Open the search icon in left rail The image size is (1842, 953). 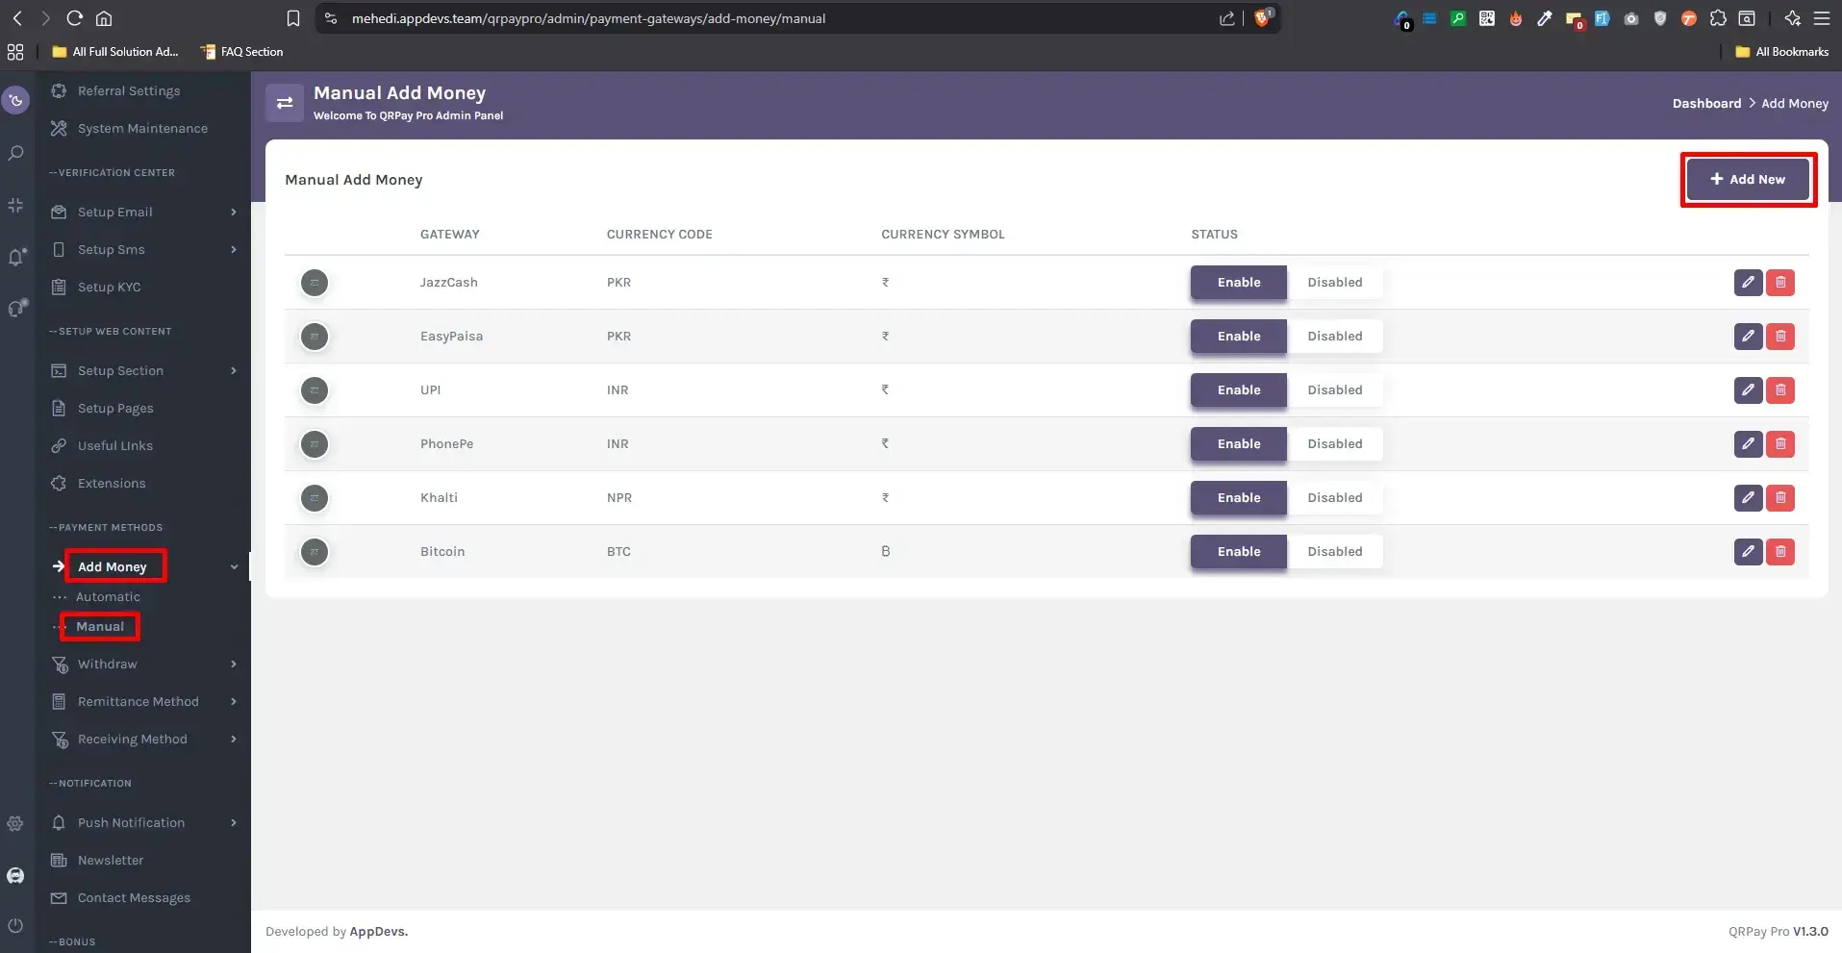15,153
